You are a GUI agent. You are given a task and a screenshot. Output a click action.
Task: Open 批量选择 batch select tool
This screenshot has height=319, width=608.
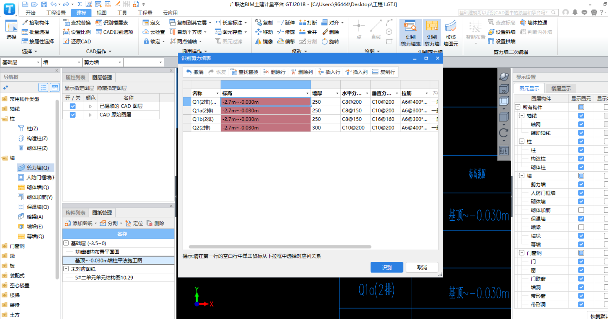click(x=35, y=32)
